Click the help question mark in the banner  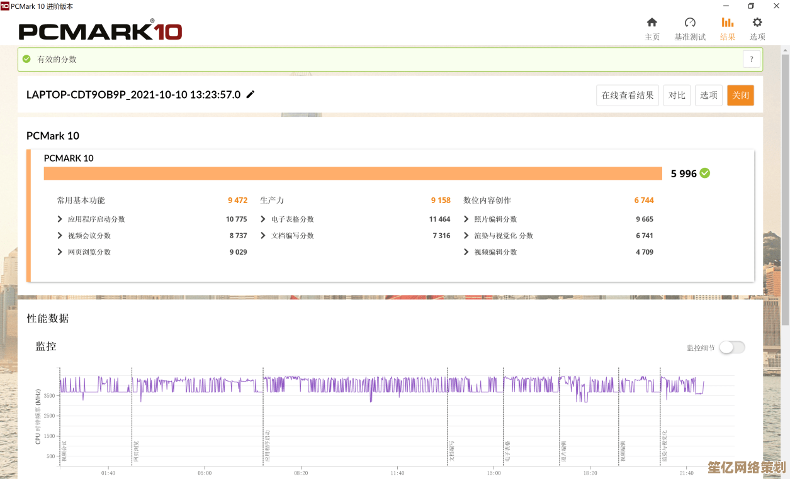pyautogui.click(x=751, y=58)
